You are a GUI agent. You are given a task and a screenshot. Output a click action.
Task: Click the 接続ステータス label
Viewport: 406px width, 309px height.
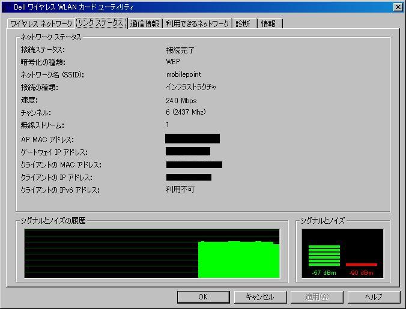pos(43,50)
